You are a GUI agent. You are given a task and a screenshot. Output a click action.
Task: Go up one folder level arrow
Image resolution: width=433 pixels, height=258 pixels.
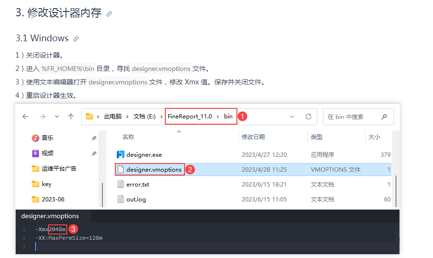(71, 117)
